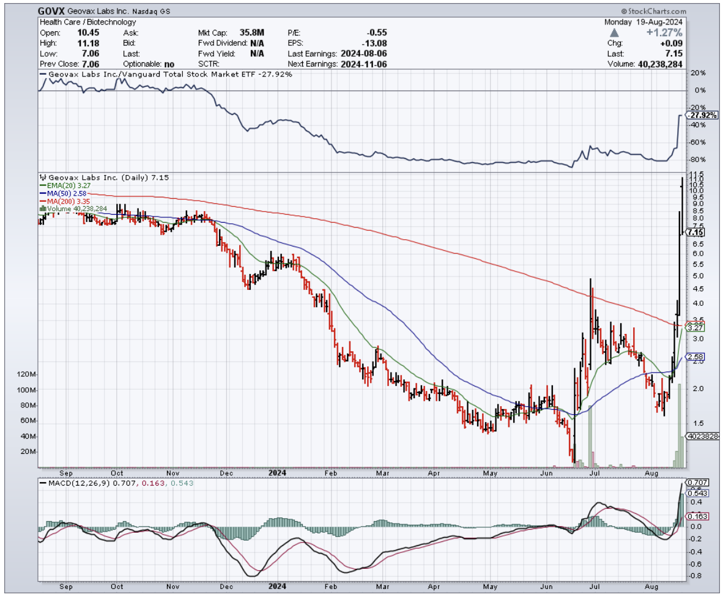The height and width of the screenshot is (597, 723).
Task: Click the volume bars icon in price legend
Action: 42,209
